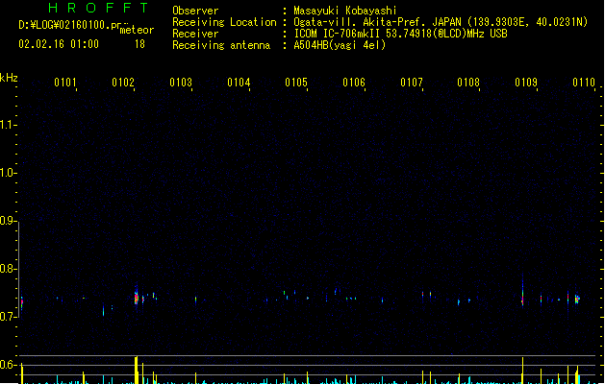
Task: Click the 0104 time marker
Action: (239, 83)
